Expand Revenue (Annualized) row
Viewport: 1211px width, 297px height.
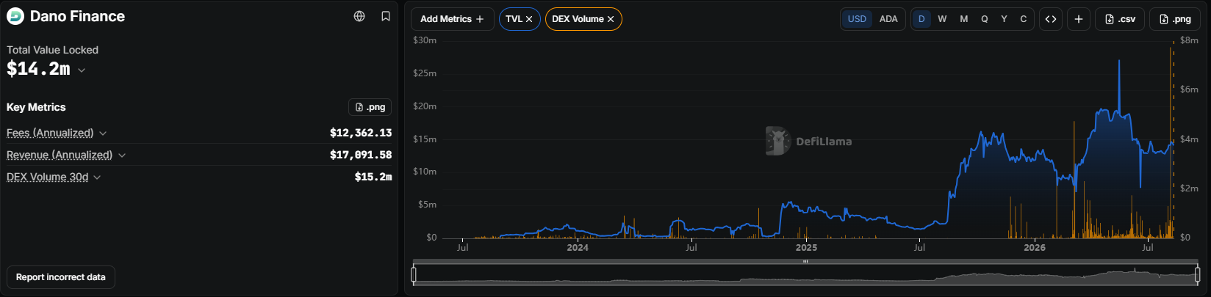pyautogui.click(x=122, y=155)
